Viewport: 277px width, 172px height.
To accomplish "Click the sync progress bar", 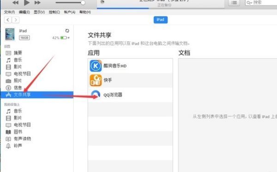I will pos(161,8).
